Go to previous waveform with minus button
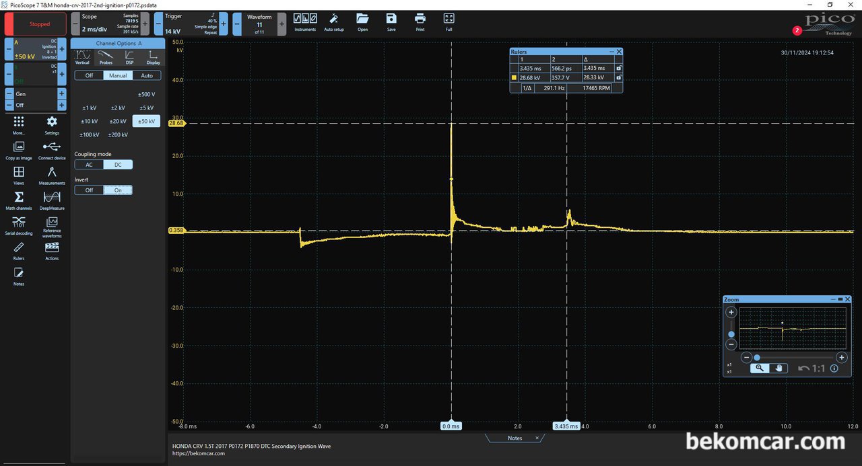This screenshot has width=862, height=466. pos(237,24)
